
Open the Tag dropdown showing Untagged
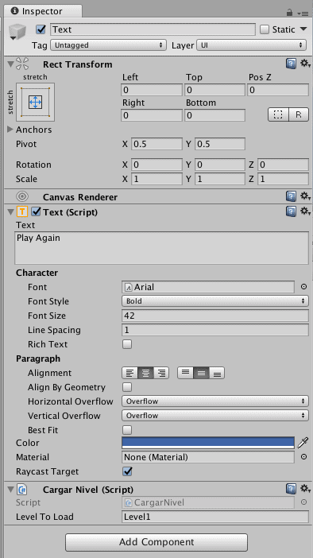pos(109,45)
